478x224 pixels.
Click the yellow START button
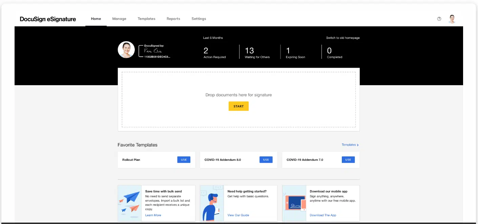pyautogui.click(x=238, y=106)
